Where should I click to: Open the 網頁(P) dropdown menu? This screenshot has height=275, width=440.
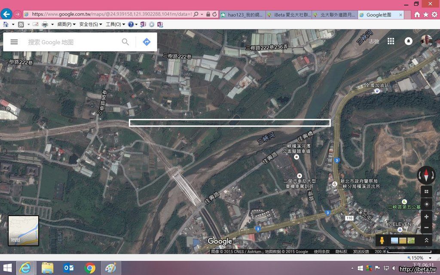[66, 24]
